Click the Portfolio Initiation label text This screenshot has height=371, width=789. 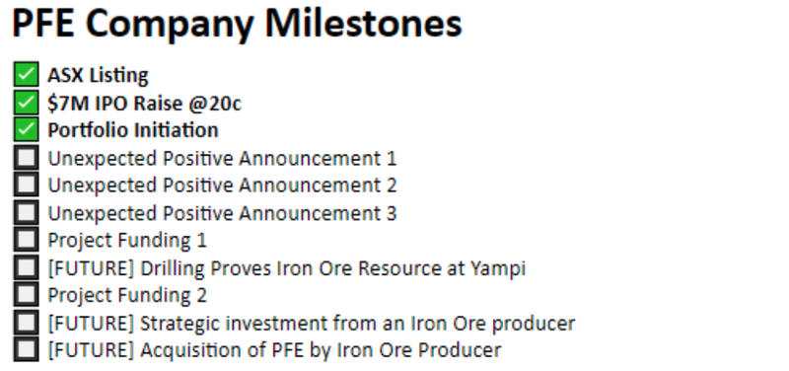pyautogui.click(x=133, y=130)
